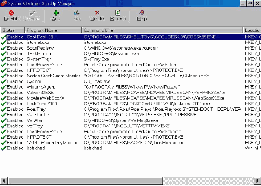This screenshot has width=261, height=186.
Task: Click green check icon of hpfsched row
Action: coord(3,148)
